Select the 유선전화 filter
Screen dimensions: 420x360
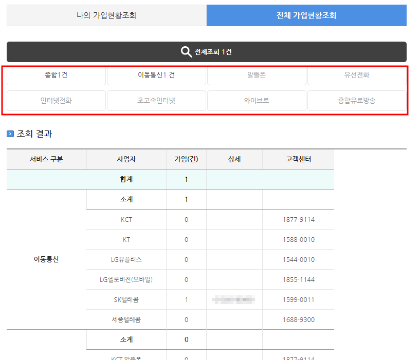357,75
